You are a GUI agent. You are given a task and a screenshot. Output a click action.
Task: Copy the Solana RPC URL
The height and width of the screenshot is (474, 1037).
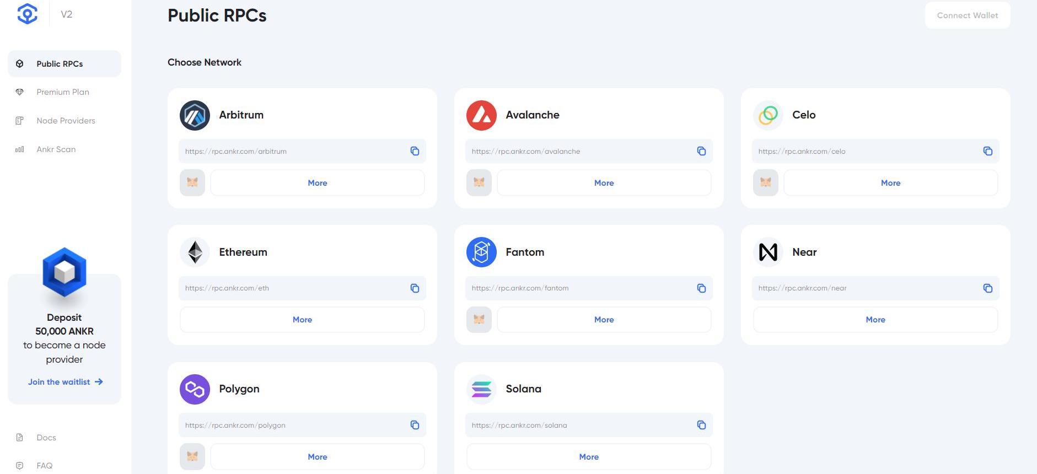701,425
